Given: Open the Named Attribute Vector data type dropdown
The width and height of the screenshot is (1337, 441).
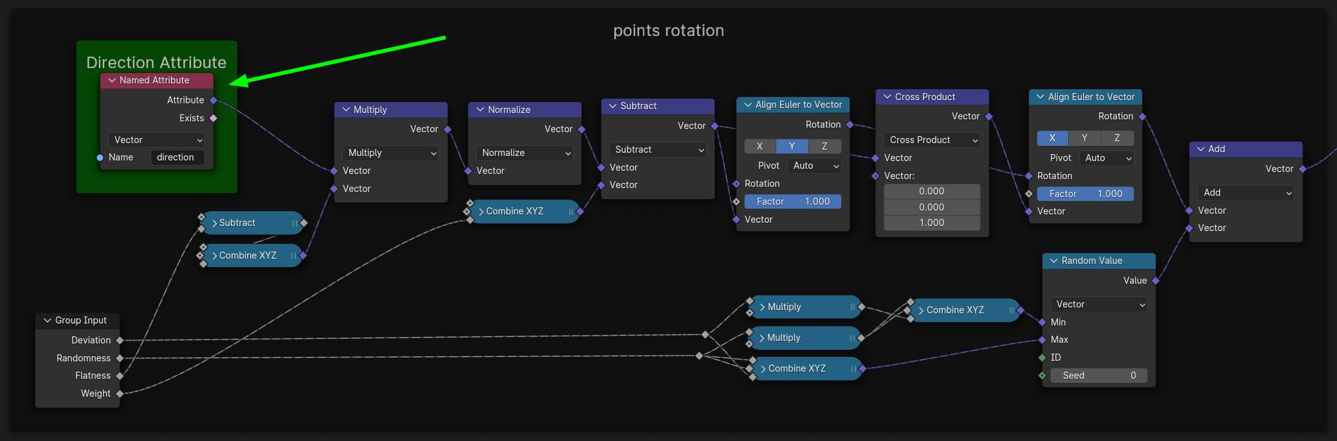Looking at the screenshot, I should click(x=157, y=140).
